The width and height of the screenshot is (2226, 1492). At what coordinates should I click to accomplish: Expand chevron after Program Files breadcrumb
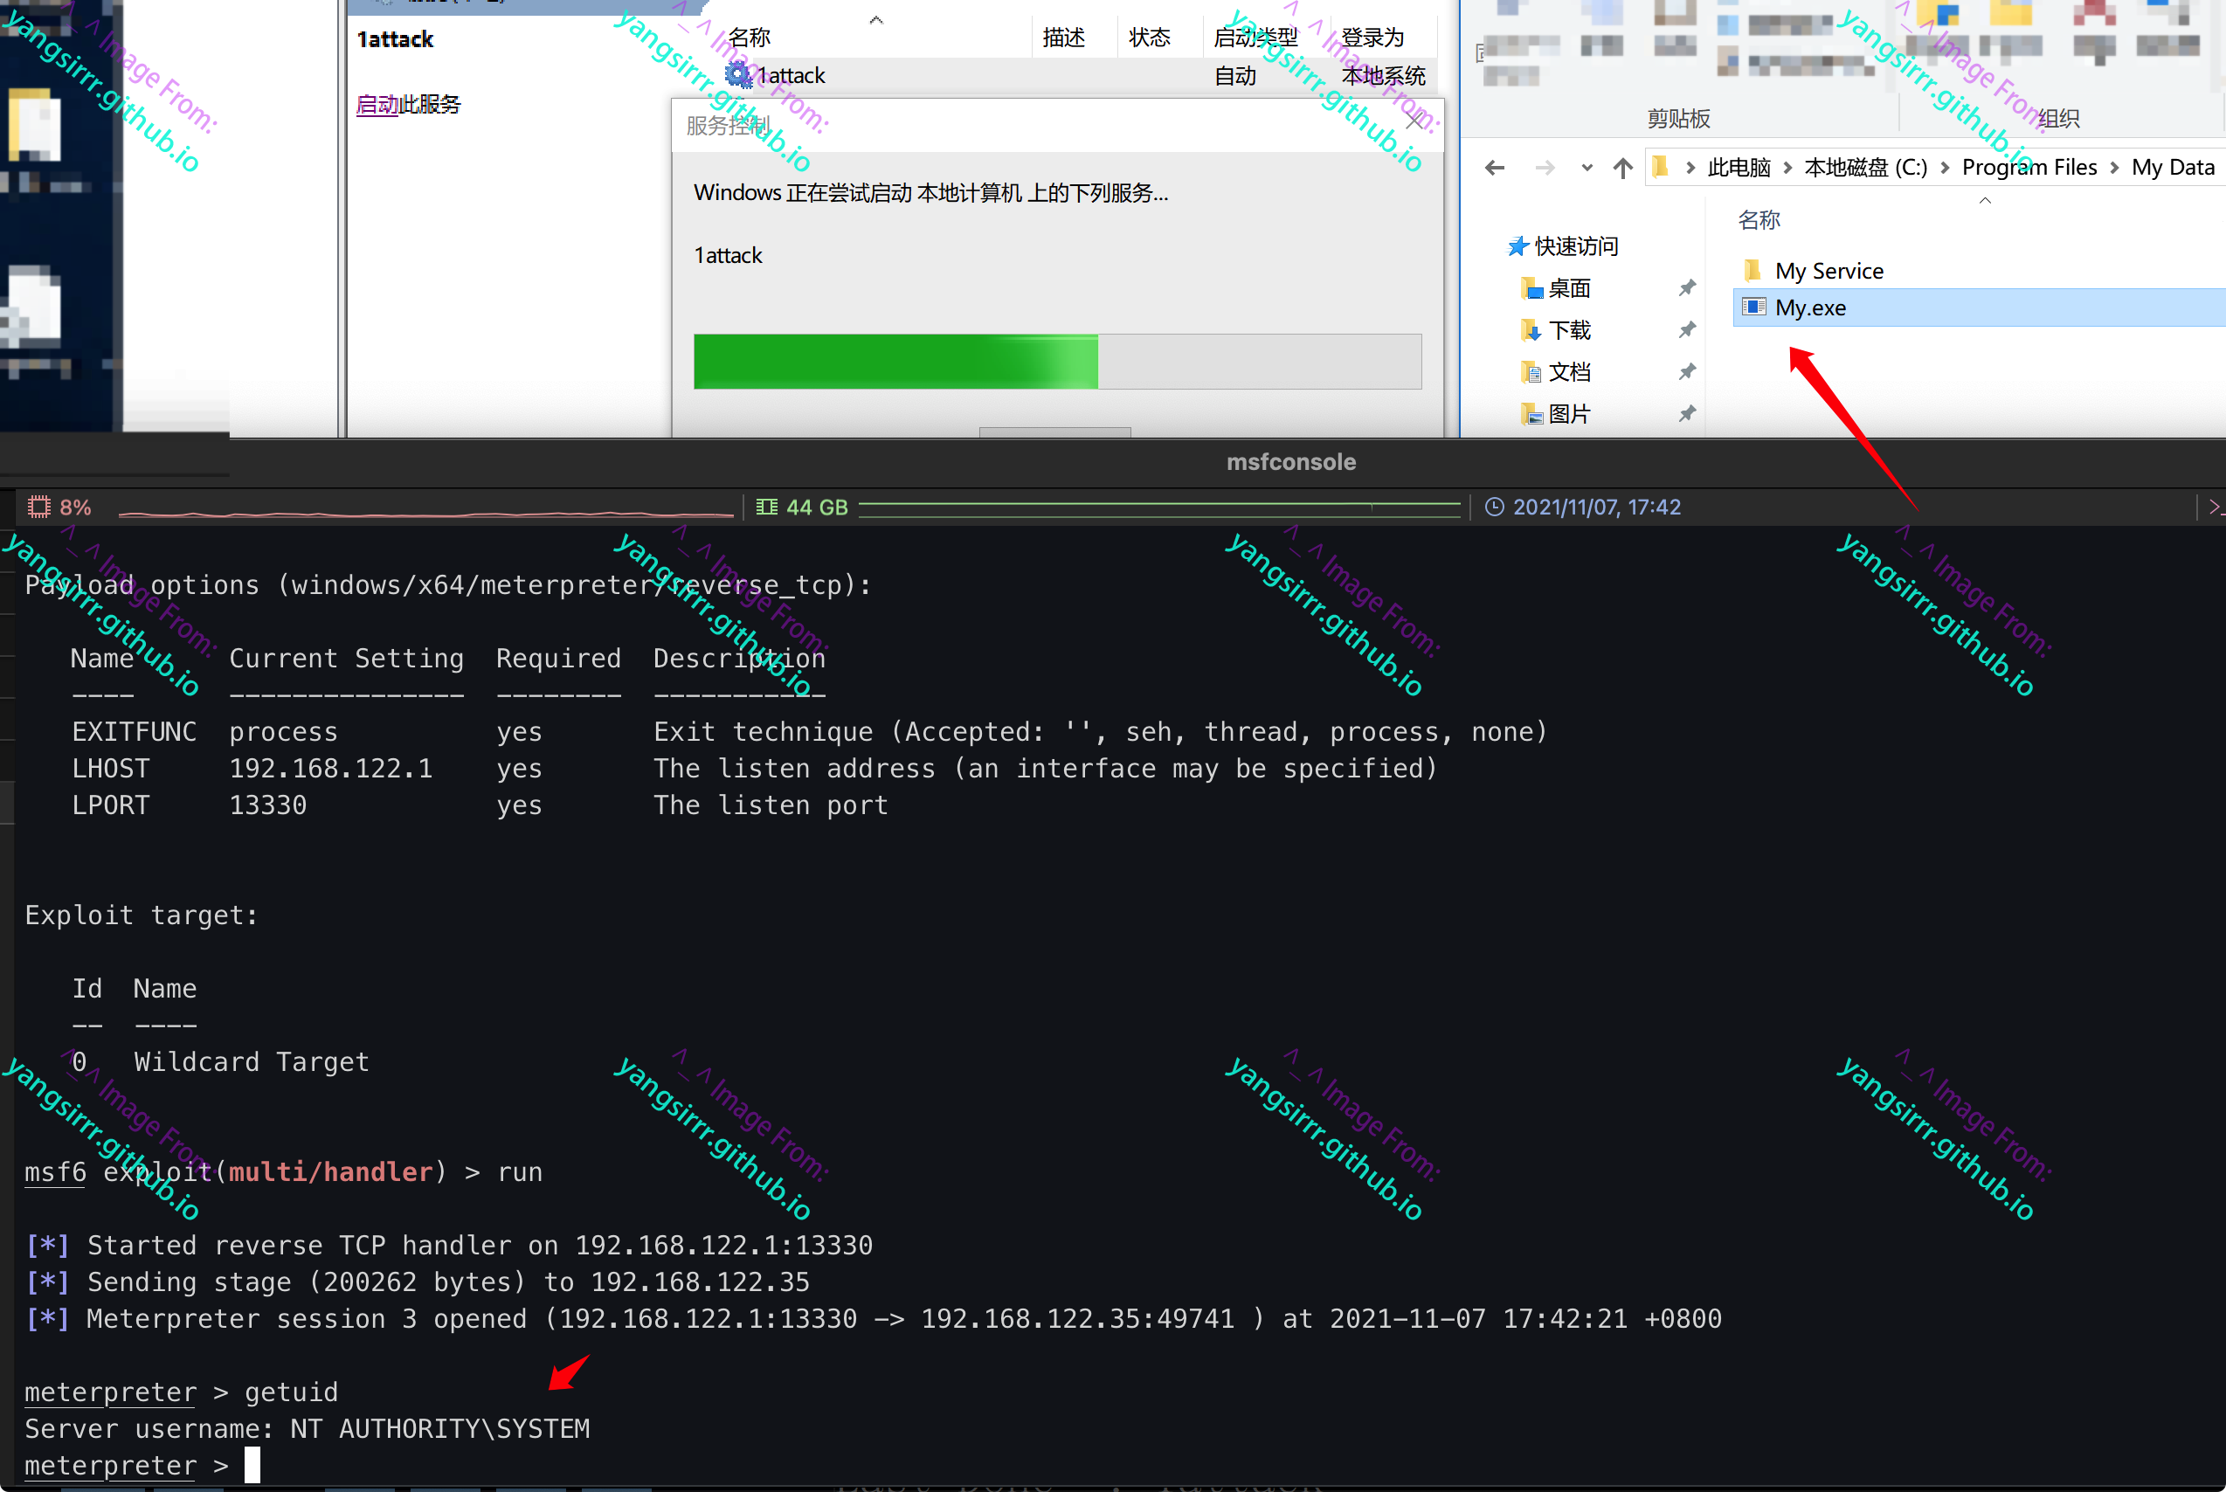click(2113, 169)
